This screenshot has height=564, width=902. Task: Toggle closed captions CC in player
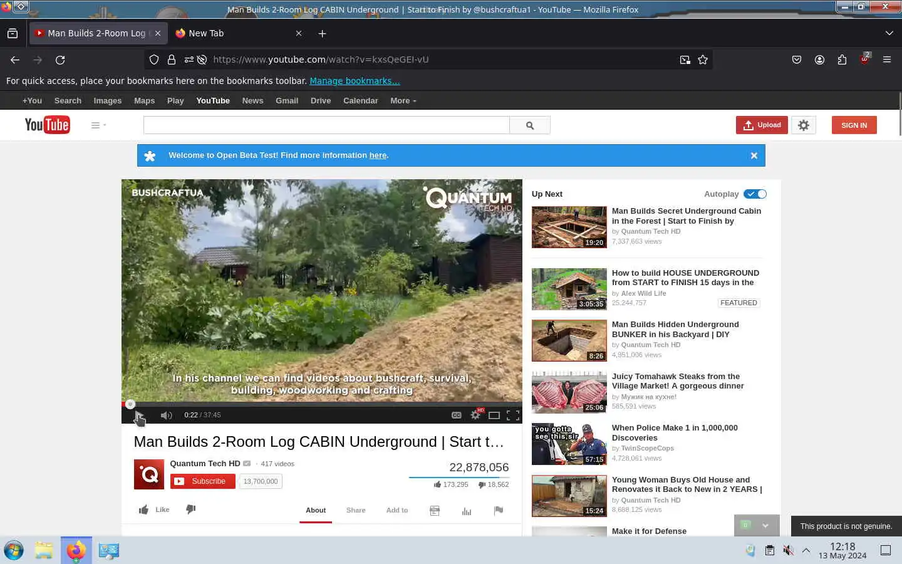point(457,415)
